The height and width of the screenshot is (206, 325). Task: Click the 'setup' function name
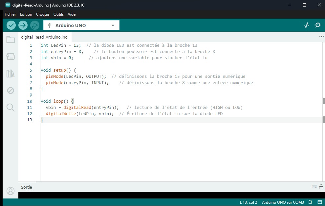(60, 70)
